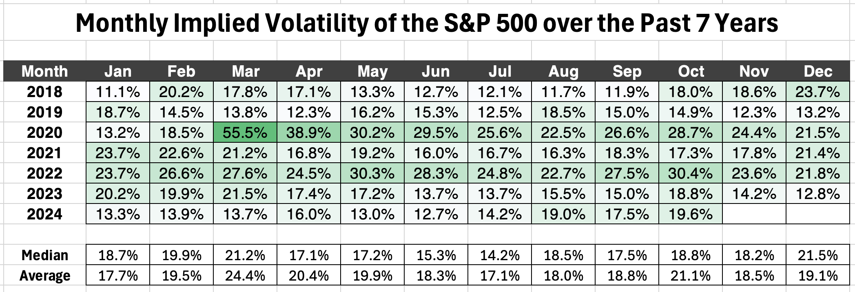Click the Oct column header cell
Screen dimensions: 855x292
coord(691,71)
